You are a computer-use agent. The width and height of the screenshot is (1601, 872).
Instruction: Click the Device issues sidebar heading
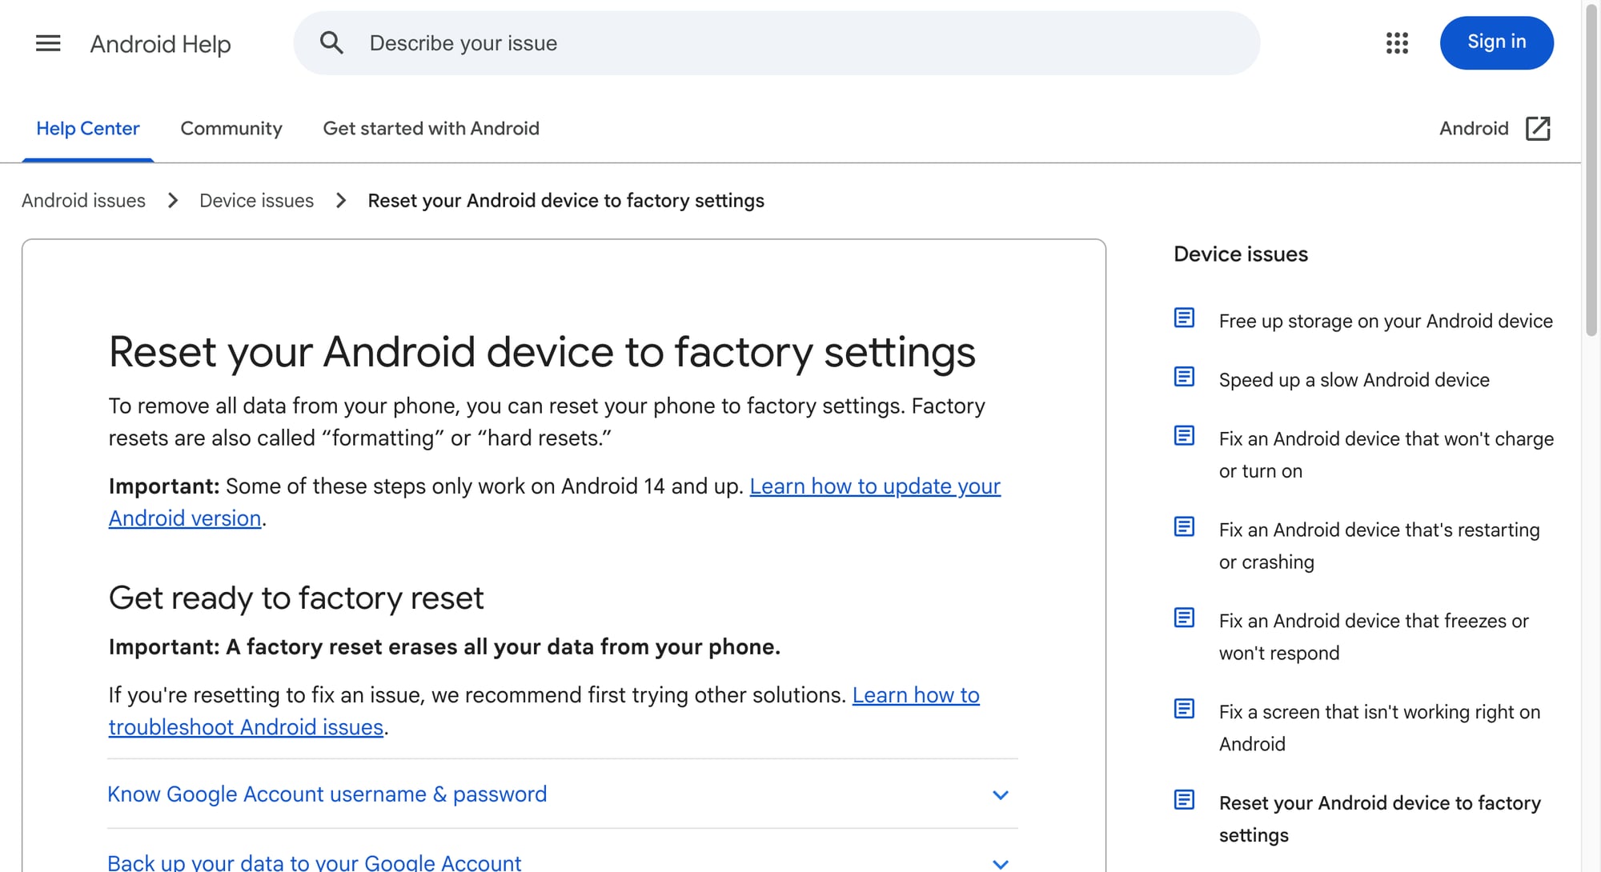[x=1240, y=254]
